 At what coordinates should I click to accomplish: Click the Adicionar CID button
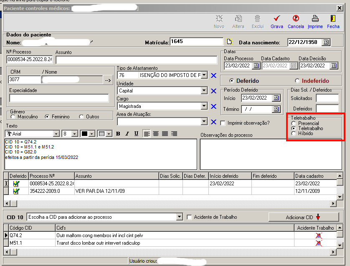pyautogui.click(x=303, y=217)
